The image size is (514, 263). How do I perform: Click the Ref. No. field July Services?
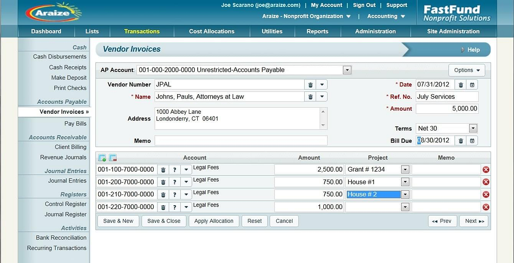(447, 97)
